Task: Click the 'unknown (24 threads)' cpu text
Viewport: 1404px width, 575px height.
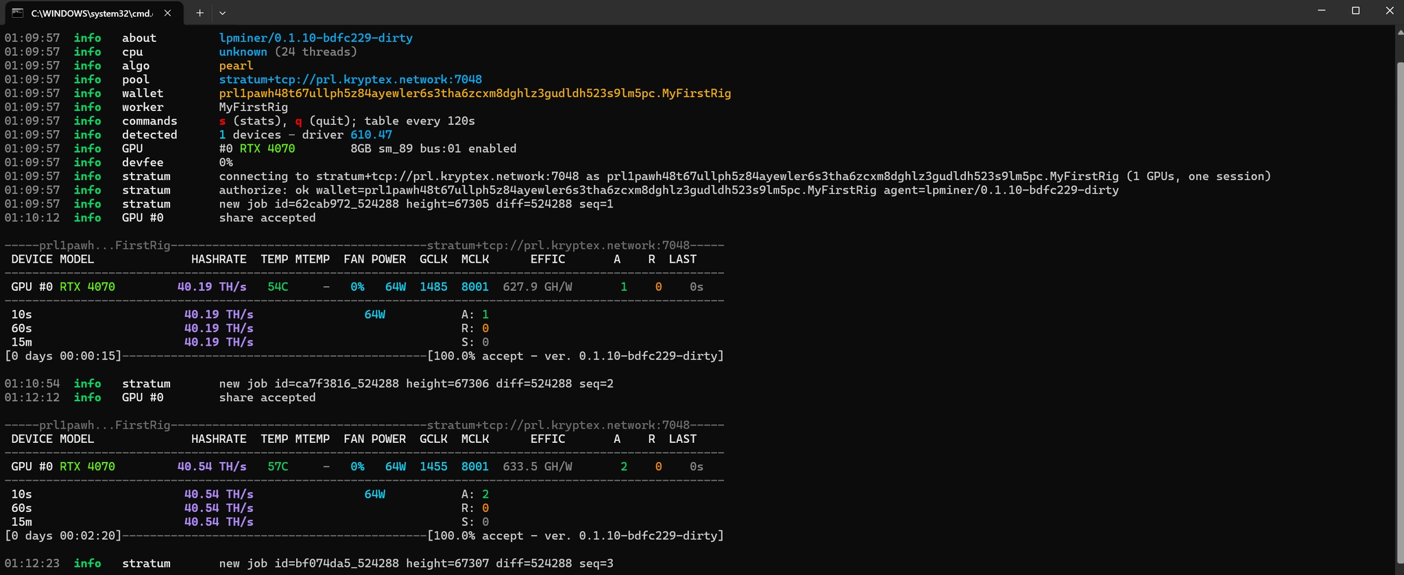Action: pos(288,52)
